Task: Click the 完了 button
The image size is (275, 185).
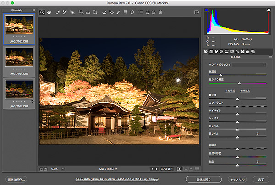Action: pyautogui.click(x=261, y=179)
